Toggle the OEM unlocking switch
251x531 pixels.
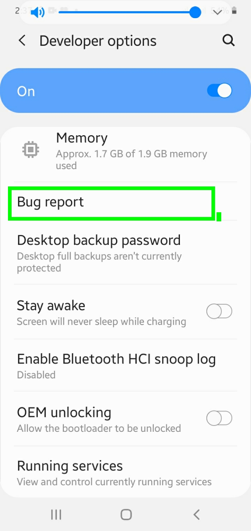click(219, 418)
